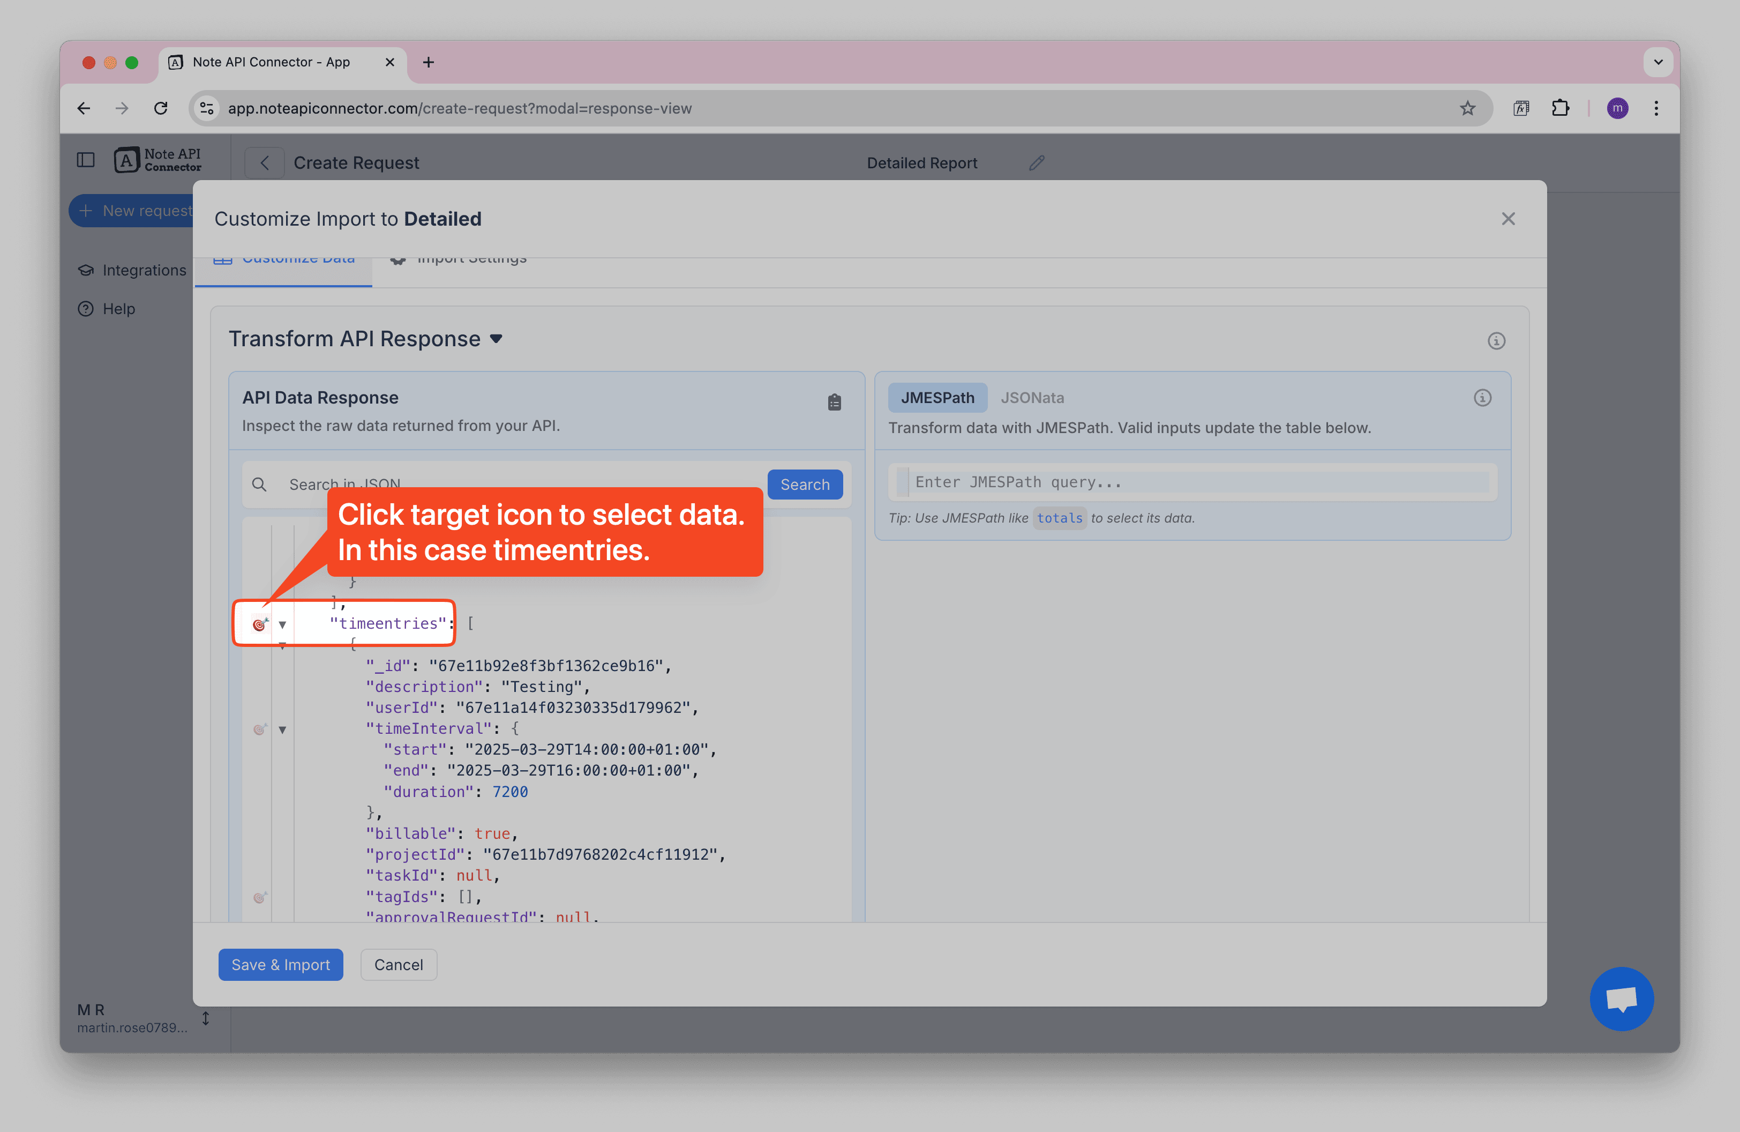1740x1132 pixels.
Task: Collapse the Transform API Response section
Action: pyautogui.click(x=497, y=339)
